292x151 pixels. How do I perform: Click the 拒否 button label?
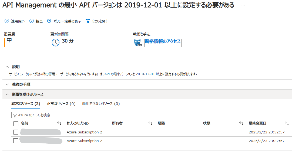click(x=39, y=21)
